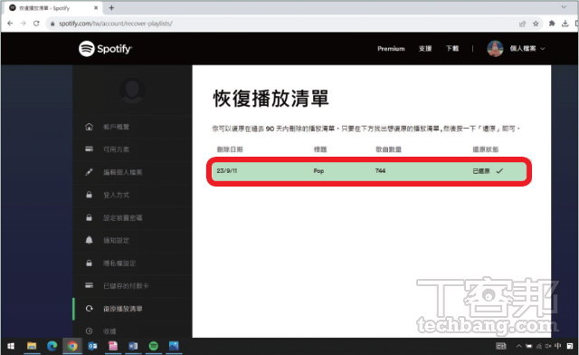Open the 可用方案 card icon
This screenshot has height=355, width=579.
89,149
